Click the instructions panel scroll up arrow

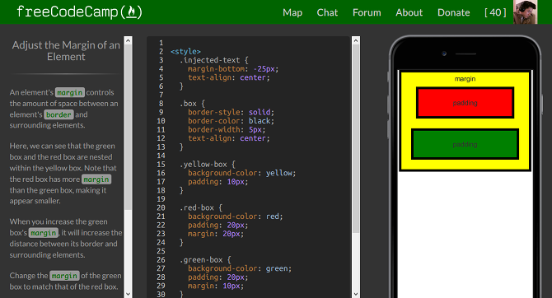click(x=129, y=41)
